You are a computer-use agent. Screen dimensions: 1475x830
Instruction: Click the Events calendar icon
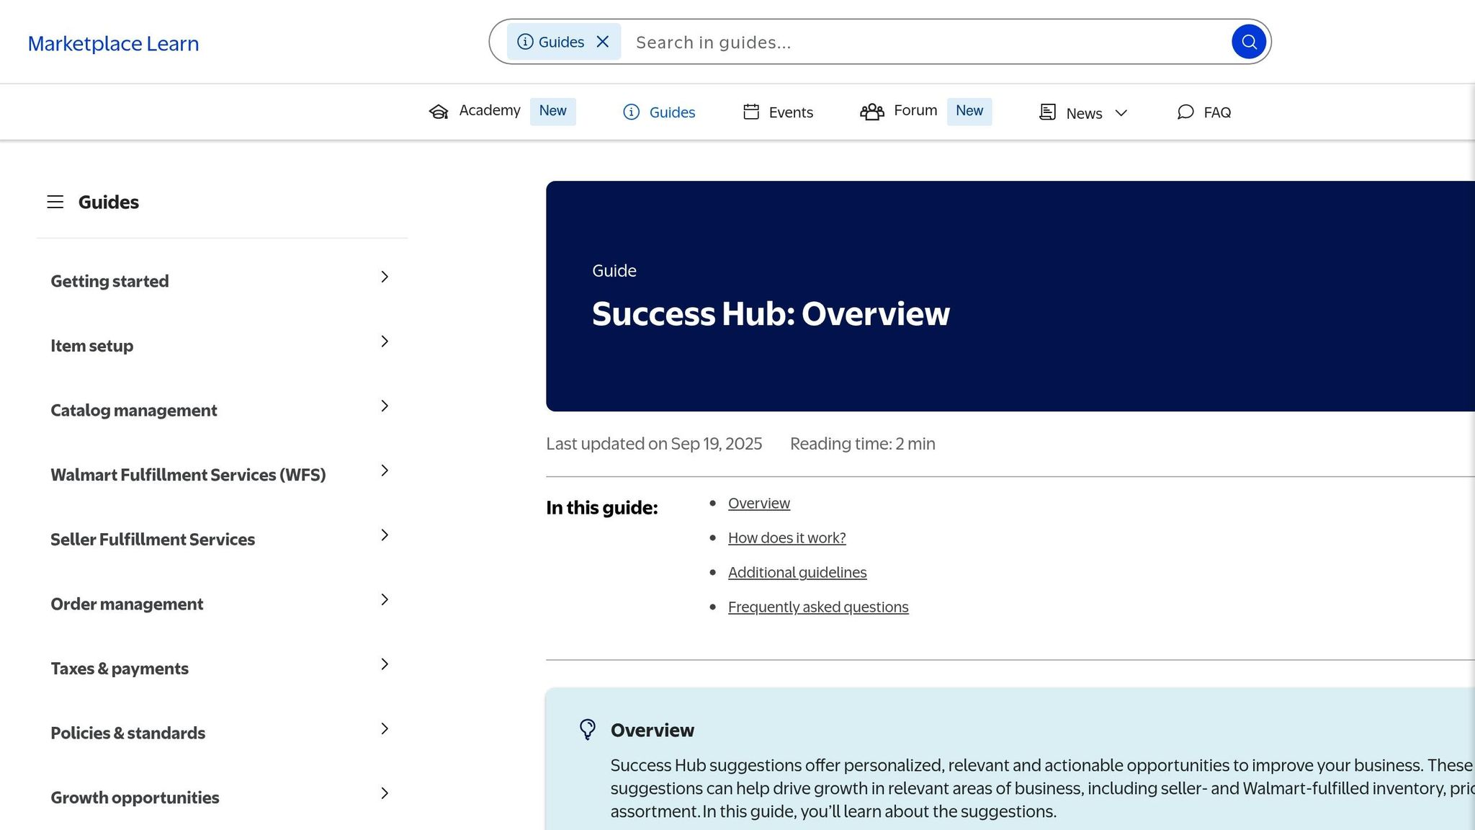click(751, 112)
